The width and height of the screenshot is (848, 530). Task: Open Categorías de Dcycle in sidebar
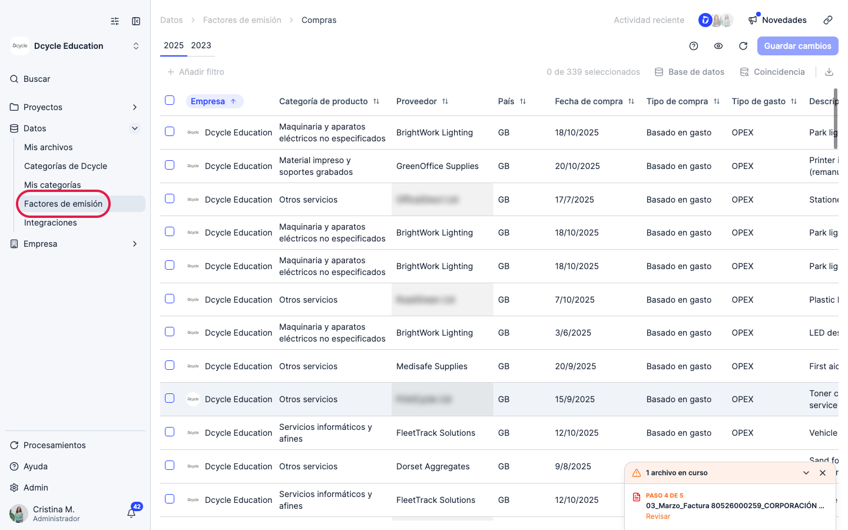65,166
